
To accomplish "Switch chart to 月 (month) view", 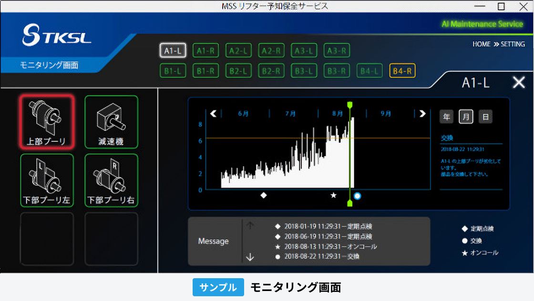I will (x=466, y=117).
